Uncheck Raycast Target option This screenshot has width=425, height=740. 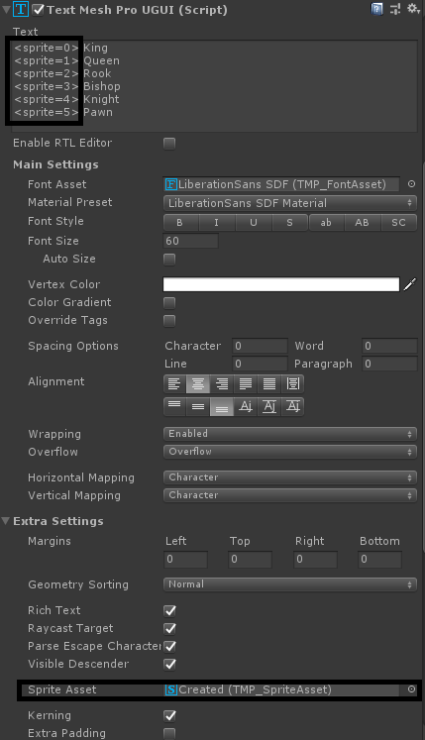[x=169, y=629]
